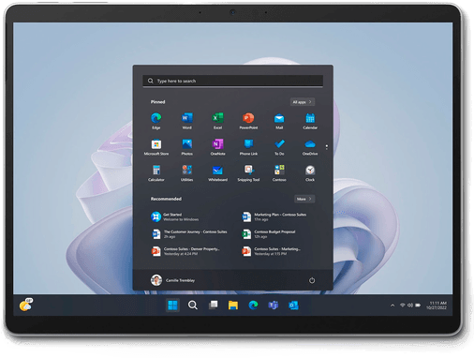This screenshot has height=358, width=474.
Task: Open Microsoft Store
Action: 156,147
